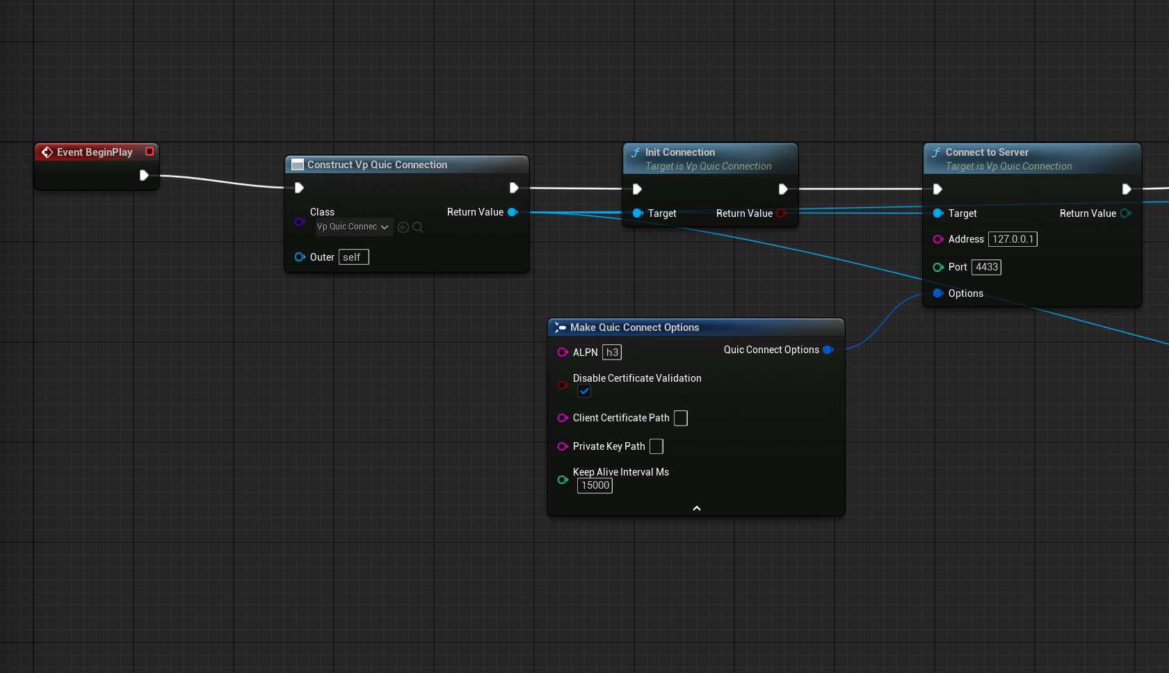Select the Construct Vp Quic Connection node header
Screen dimensions: 1169x673
pyautogui.click(x=377, y=165)
